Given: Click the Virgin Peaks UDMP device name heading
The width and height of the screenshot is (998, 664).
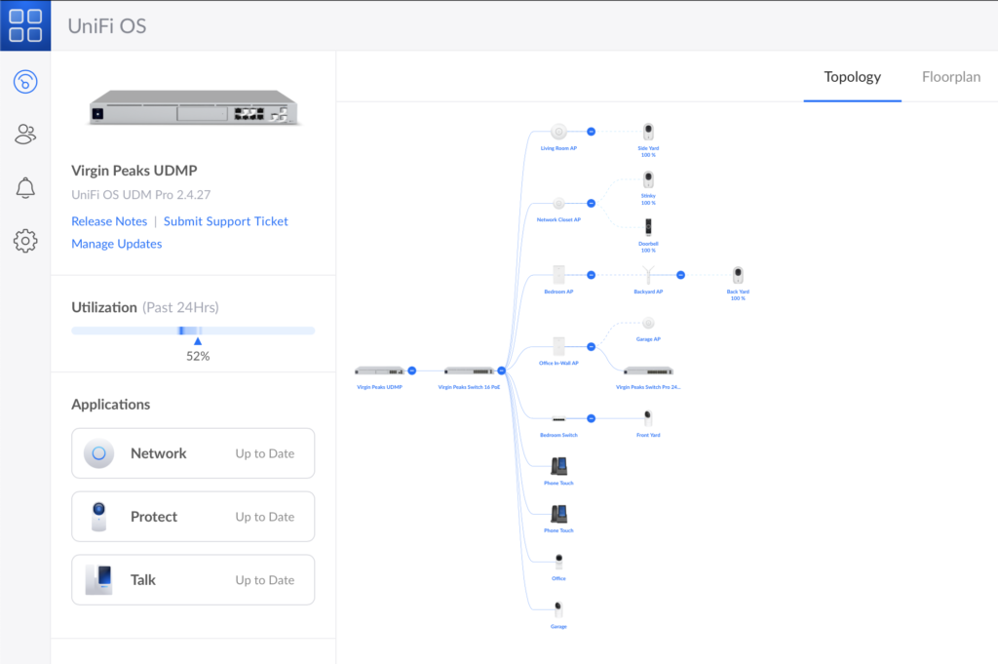Looking at the screenshot, I should [134, 171].
